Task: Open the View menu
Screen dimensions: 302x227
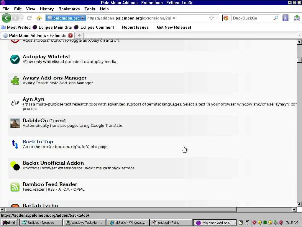Action: point(30,9)
